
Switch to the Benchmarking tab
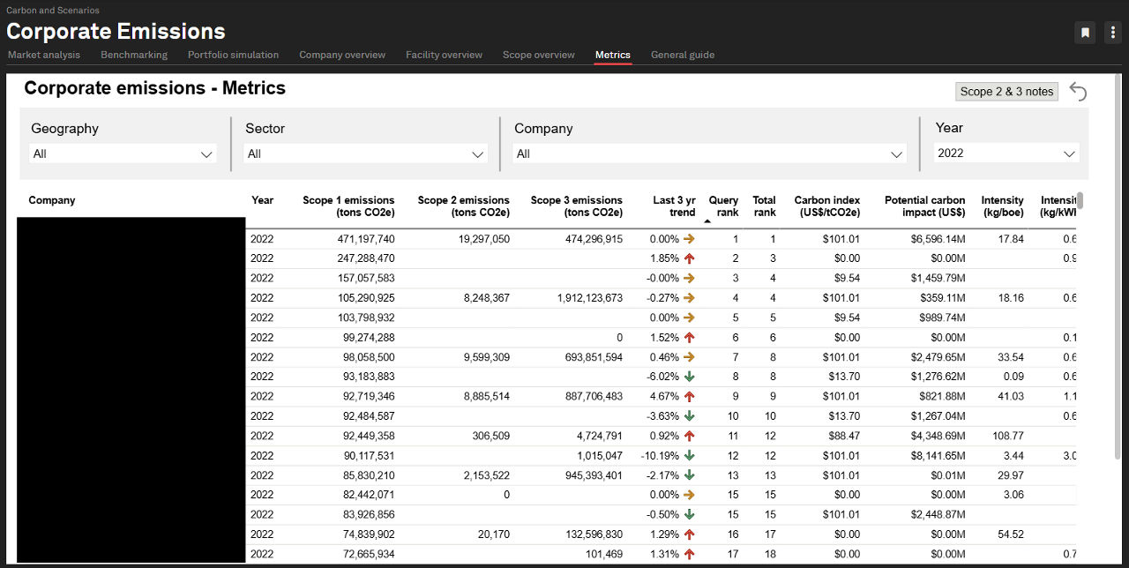click(x=134, y=55)
